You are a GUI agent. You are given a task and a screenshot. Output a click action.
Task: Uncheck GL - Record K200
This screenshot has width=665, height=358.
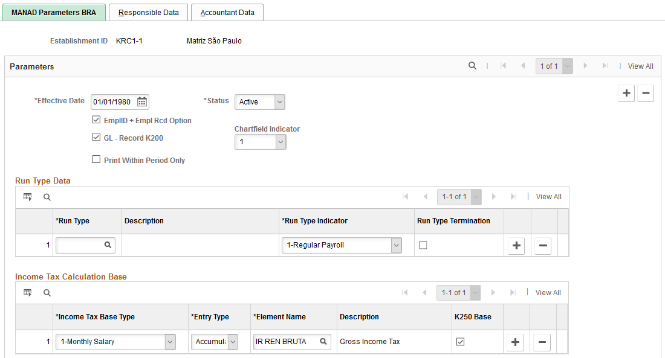click(96, 138)
